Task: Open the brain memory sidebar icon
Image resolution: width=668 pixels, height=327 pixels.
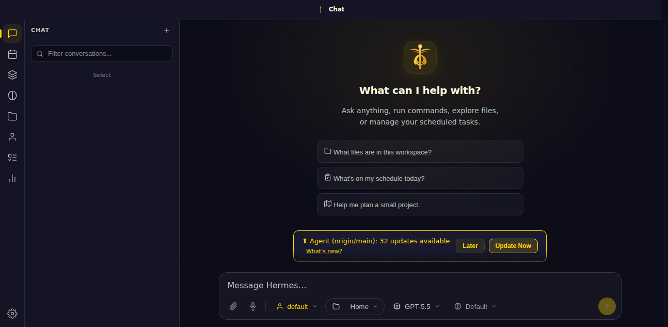Action: pos(12,96)
